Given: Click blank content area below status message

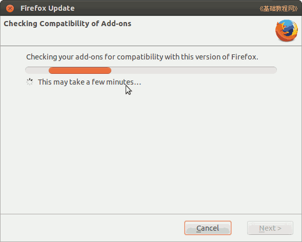Looking at the screenshot, I should pyautogui.click(x=151, y=150).
